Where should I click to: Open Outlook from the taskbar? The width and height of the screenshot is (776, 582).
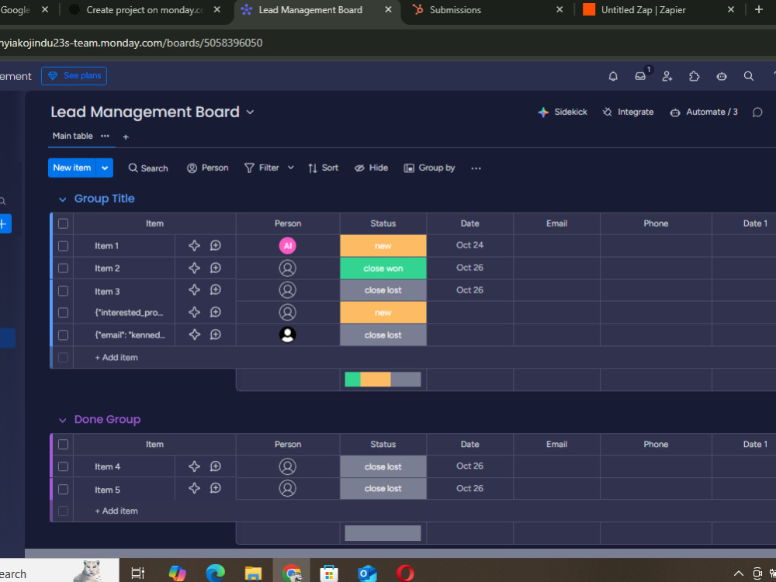point(367,573)
